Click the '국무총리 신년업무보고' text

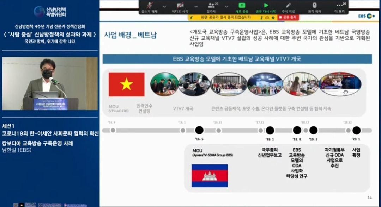pos(270,152)
